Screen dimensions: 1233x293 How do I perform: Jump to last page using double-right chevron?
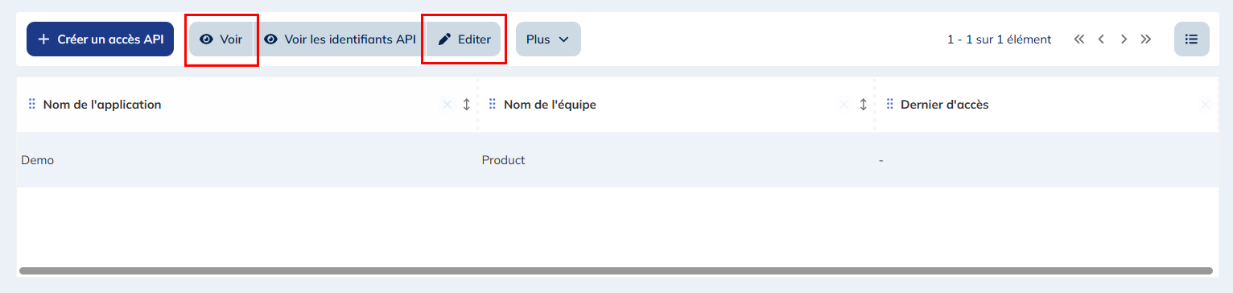pos(1146,39)
